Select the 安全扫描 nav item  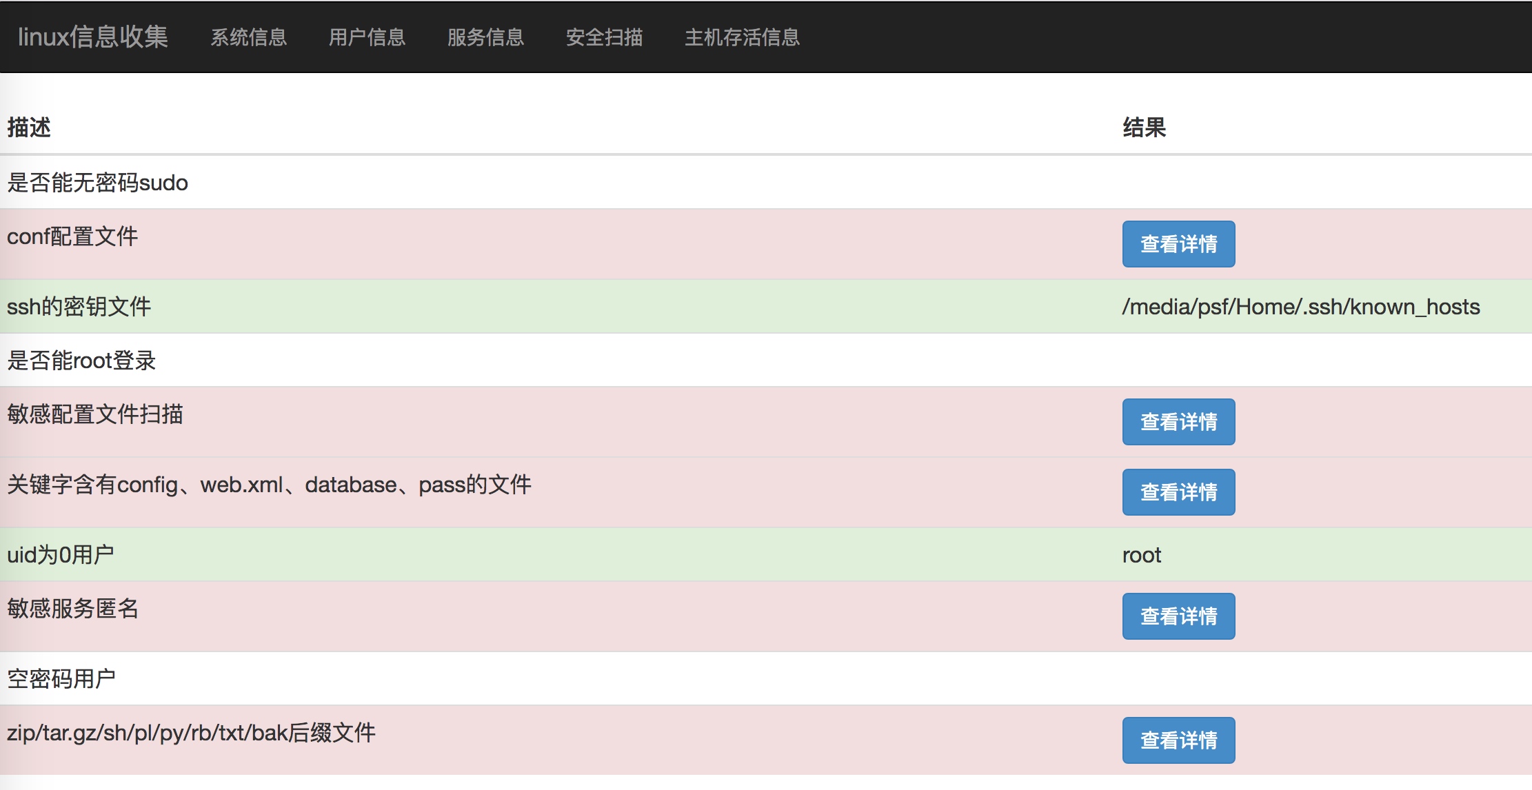[604, 37]
